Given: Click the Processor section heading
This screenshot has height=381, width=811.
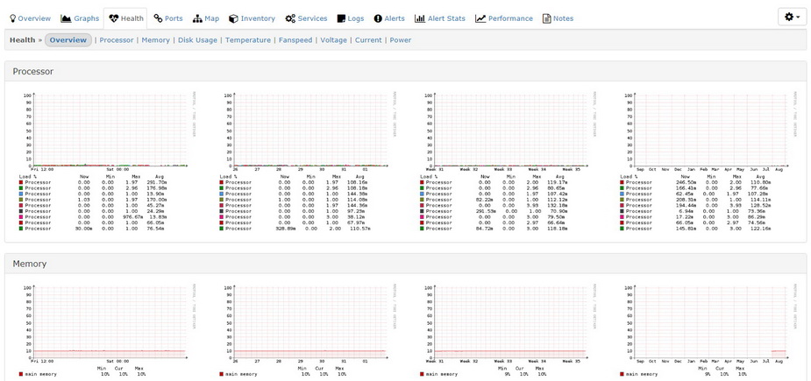Looking at the screenshot, I should [33, 71].
